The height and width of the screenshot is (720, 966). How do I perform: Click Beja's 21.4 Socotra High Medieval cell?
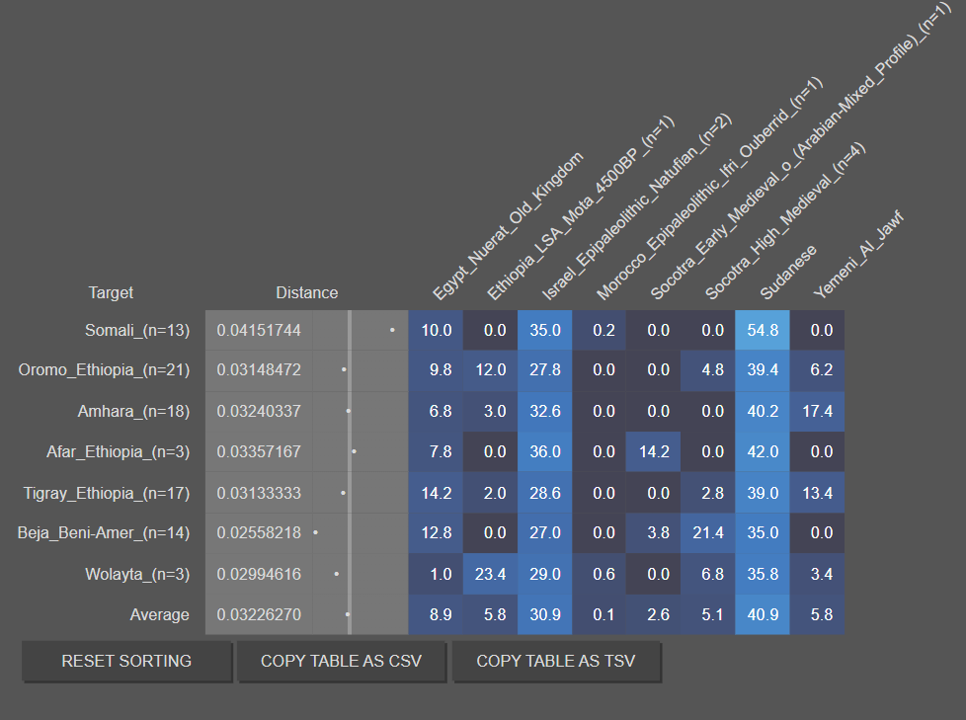click(x=708, y=532)
